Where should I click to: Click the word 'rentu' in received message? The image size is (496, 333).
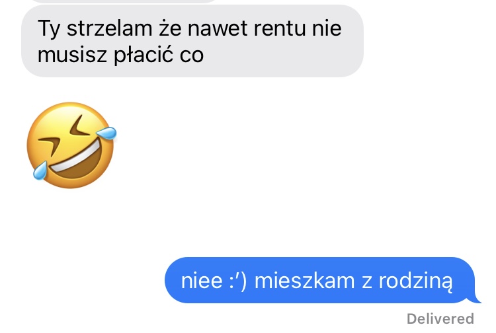280,28
